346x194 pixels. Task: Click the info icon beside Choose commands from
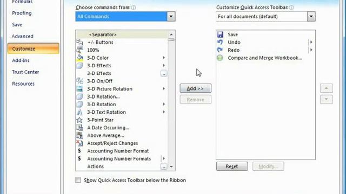click(x=134, y=8)
